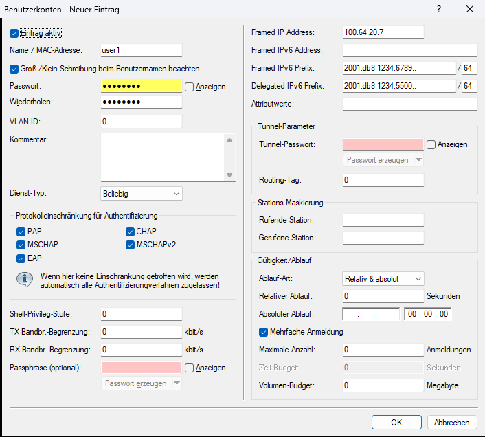Click the Name / MAC-Adresse field
The width and height of the screenshot is (485, 437).
click(141, 50)
